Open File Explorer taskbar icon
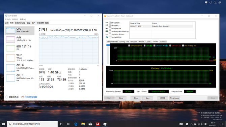Screen dimensions: 226x127 click(x=83, y=124)
